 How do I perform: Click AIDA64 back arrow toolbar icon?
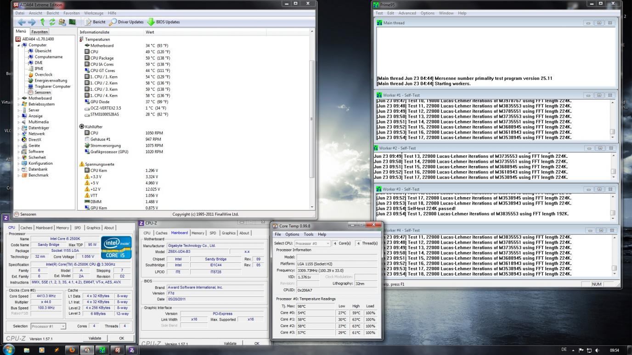tap(21, 22)
